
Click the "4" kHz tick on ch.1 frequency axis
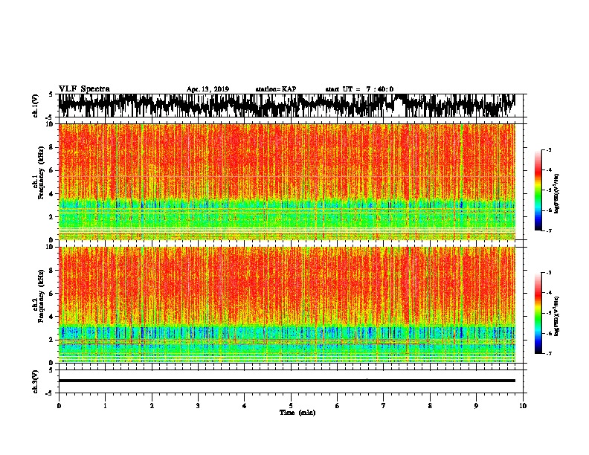52,194
